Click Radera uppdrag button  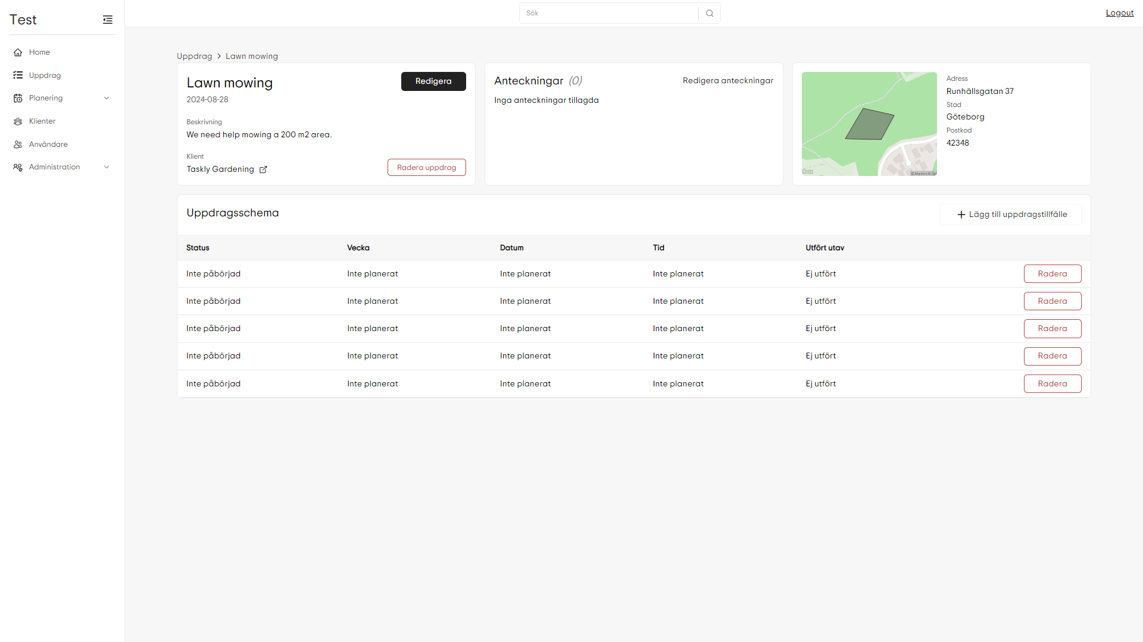click(427, 168)
